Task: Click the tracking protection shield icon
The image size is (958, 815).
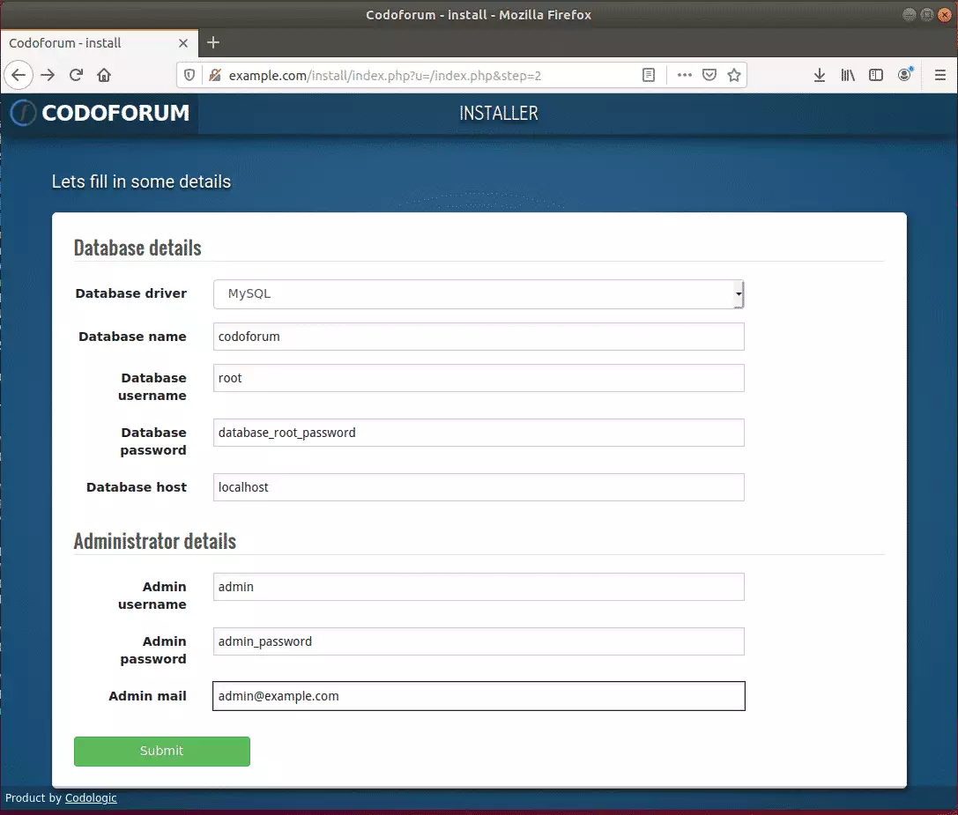Action: (x=189, y=75)
